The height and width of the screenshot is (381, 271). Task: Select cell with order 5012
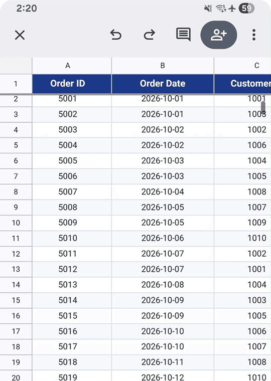pyautogui.click(x=72, y=270)
